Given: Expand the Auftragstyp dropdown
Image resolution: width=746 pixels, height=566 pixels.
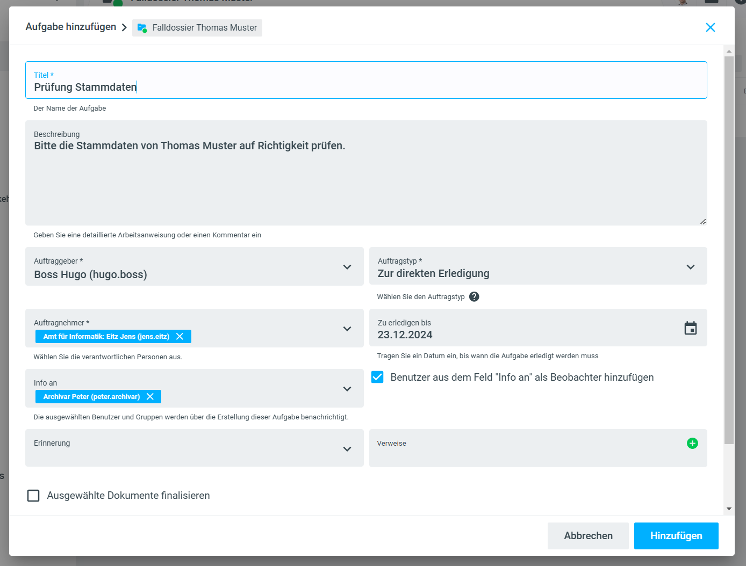Looking at the screenshot, I should coord(690,267).
